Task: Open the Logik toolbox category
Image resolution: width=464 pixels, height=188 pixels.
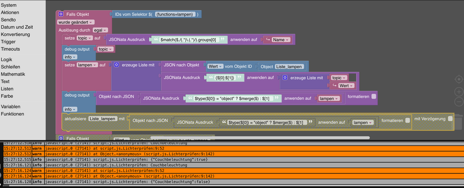Action: 7,59
